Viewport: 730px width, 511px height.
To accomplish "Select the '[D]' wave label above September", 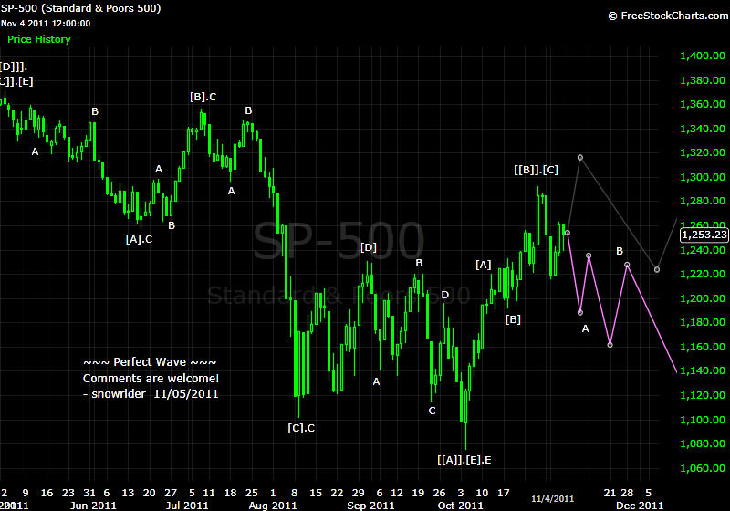I will [x=369, y=247].
